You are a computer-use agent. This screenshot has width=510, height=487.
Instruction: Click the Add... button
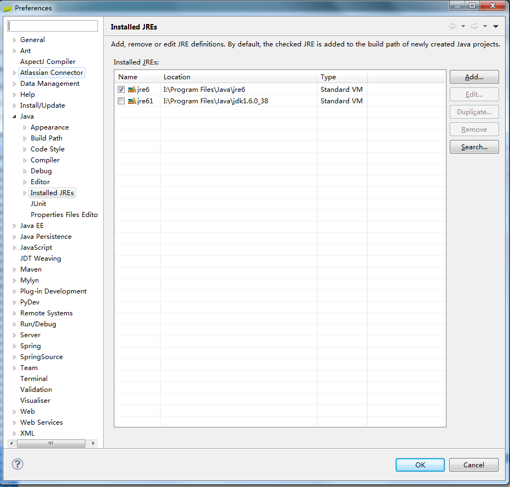pos(474,77)
